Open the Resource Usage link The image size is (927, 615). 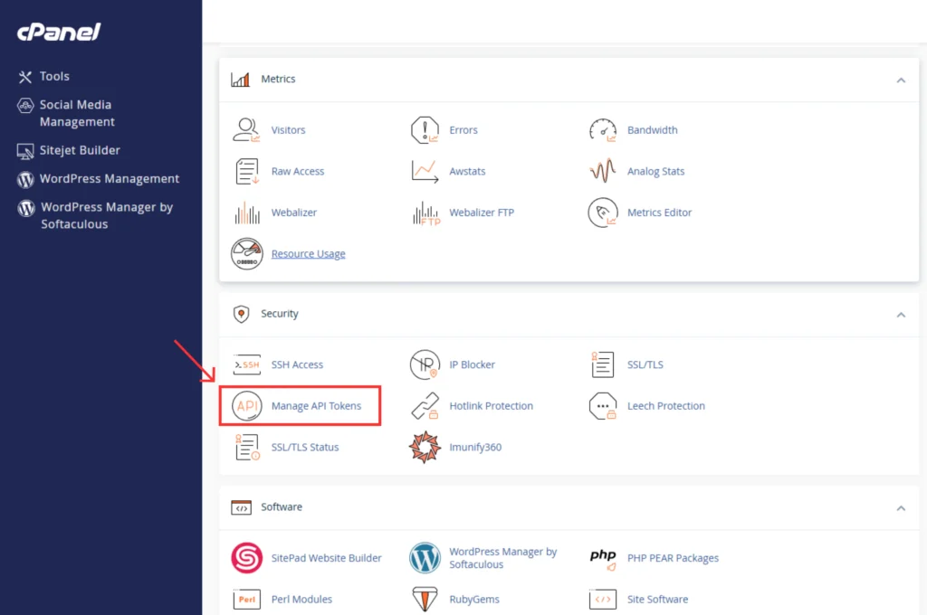pyautogui.click(x=308, y=254)
